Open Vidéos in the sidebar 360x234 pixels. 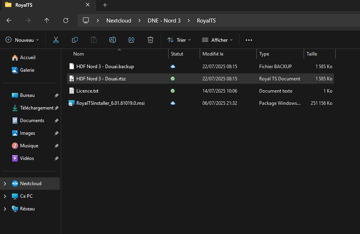coord(27,158)
